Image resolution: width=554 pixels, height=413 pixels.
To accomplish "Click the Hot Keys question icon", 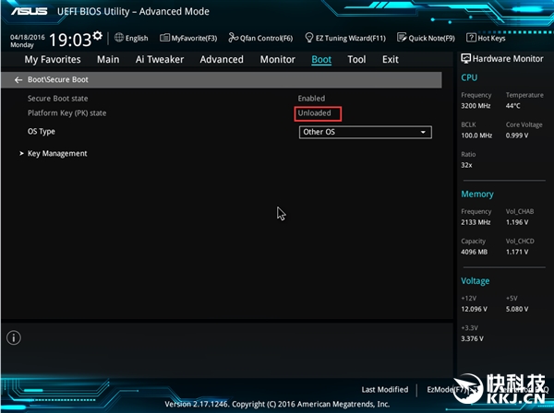I will coord(471,39).
